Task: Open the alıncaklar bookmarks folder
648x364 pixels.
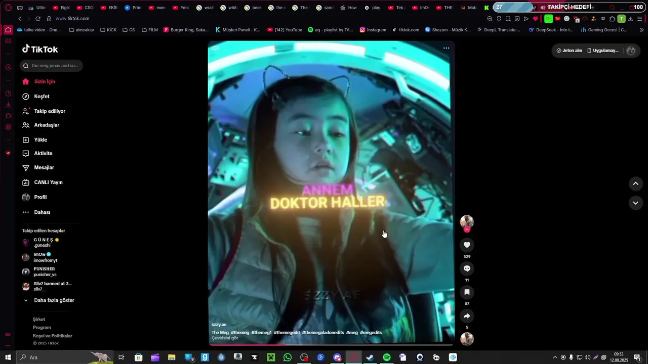Action: pos(82,30)
